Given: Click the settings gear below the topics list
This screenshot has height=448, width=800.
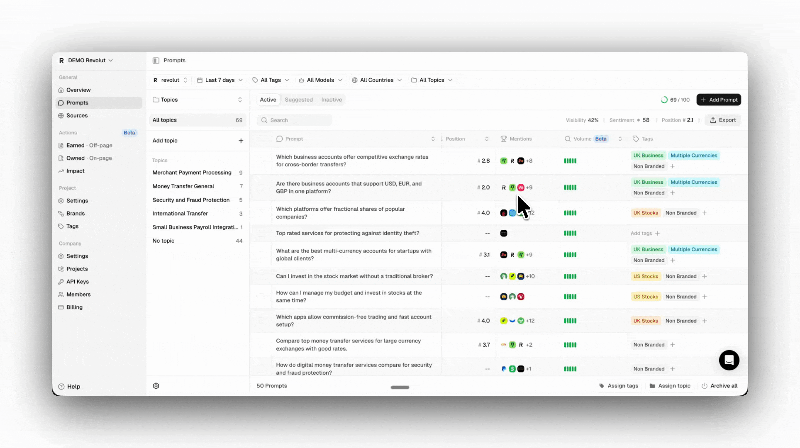Looking at the screenshot, I should click(x=156, y=386).
